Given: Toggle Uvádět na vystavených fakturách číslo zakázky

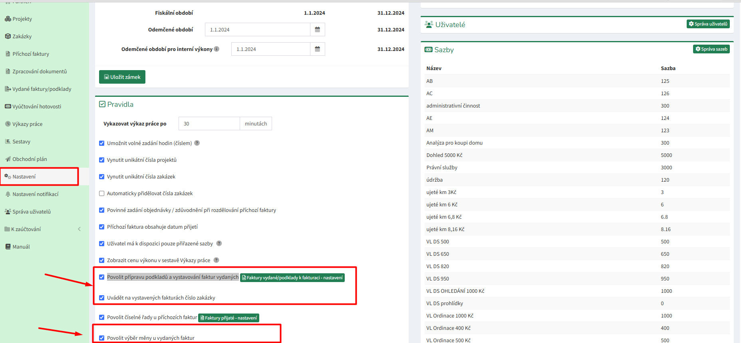Looking at the screenshot, I should tap(101, 298).
